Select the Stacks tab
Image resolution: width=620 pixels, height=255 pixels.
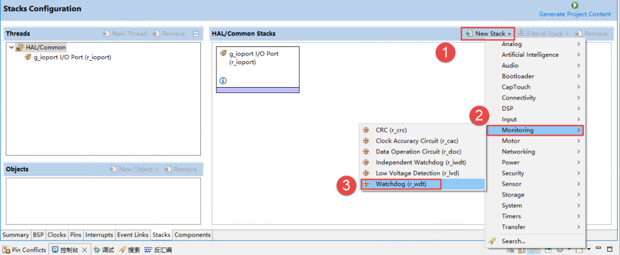(161, 235)
